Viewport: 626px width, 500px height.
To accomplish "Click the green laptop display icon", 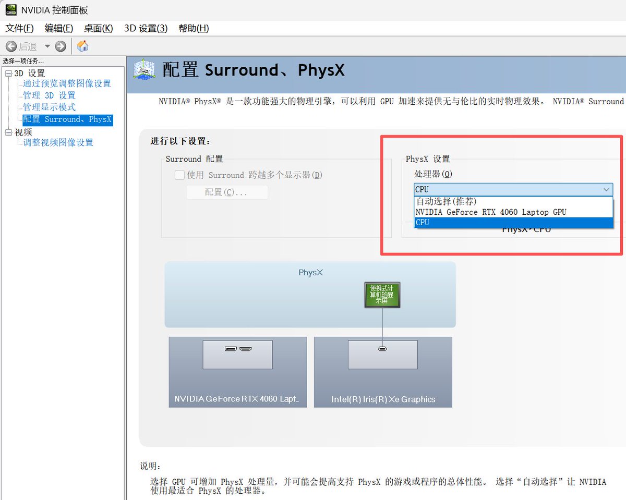I will click(382, 295).
